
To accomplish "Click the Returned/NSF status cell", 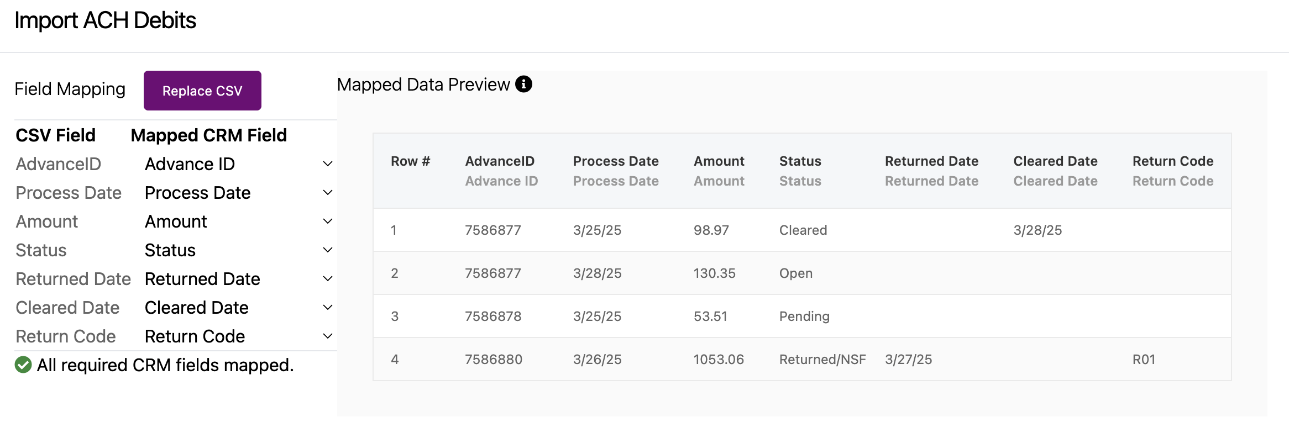I will (822, 360).
